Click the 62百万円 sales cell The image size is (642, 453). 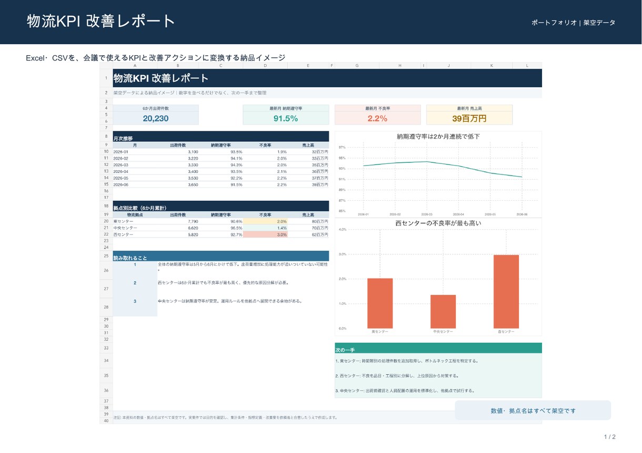click(x=308, y=234)
